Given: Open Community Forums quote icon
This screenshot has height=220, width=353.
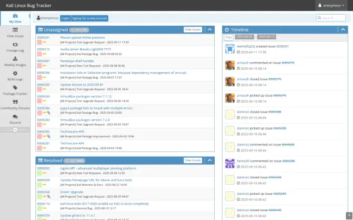Looking at the screenshot, I should (15, 102).
